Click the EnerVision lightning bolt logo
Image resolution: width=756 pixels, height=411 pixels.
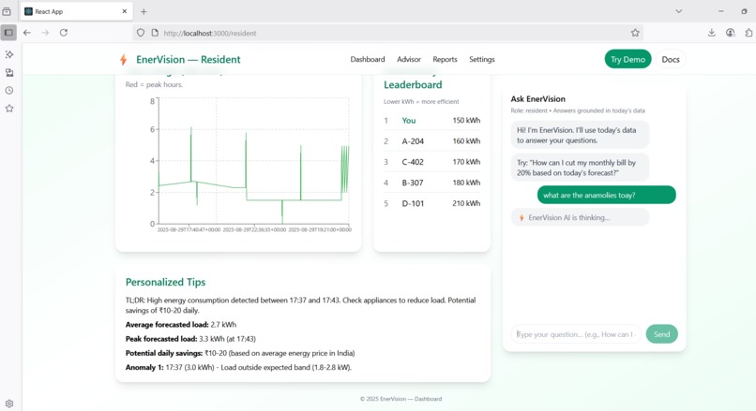pos(124,60)
